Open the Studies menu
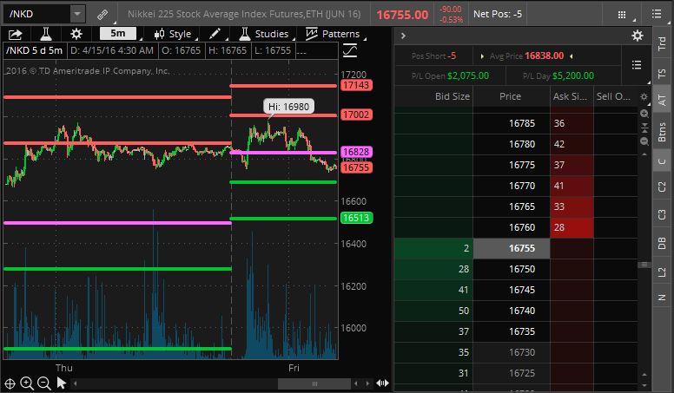Image resolution: width=674 pixels, height=393 pixels. coord(264,34)
